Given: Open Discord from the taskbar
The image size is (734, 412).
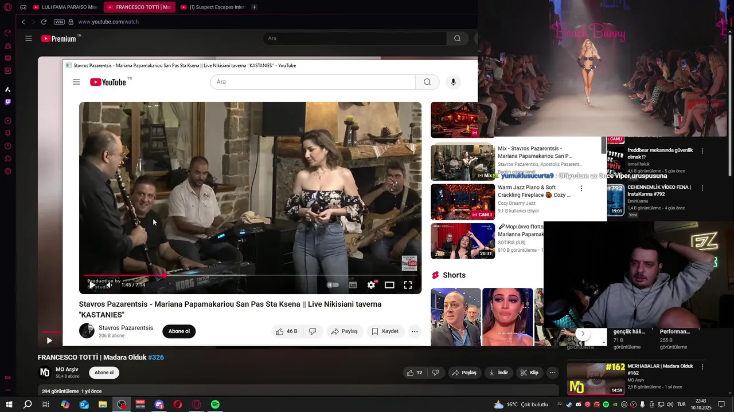Looking at the screenshot, I should (159, 405).
